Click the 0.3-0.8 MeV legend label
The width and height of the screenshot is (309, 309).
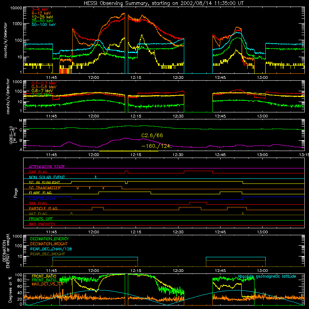point(44,87)
